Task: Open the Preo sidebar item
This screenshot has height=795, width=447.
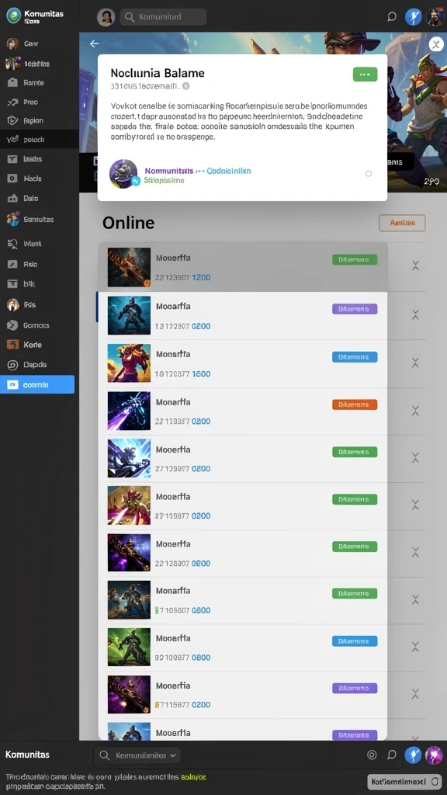Action: (x=30, y=102)
